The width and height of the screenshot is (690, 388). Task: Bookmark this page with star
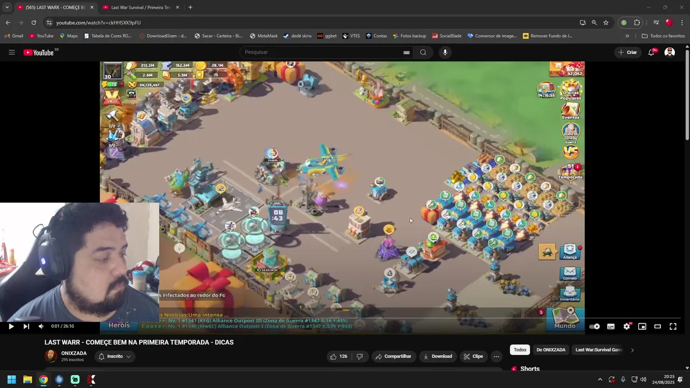[x=606, y=23]
